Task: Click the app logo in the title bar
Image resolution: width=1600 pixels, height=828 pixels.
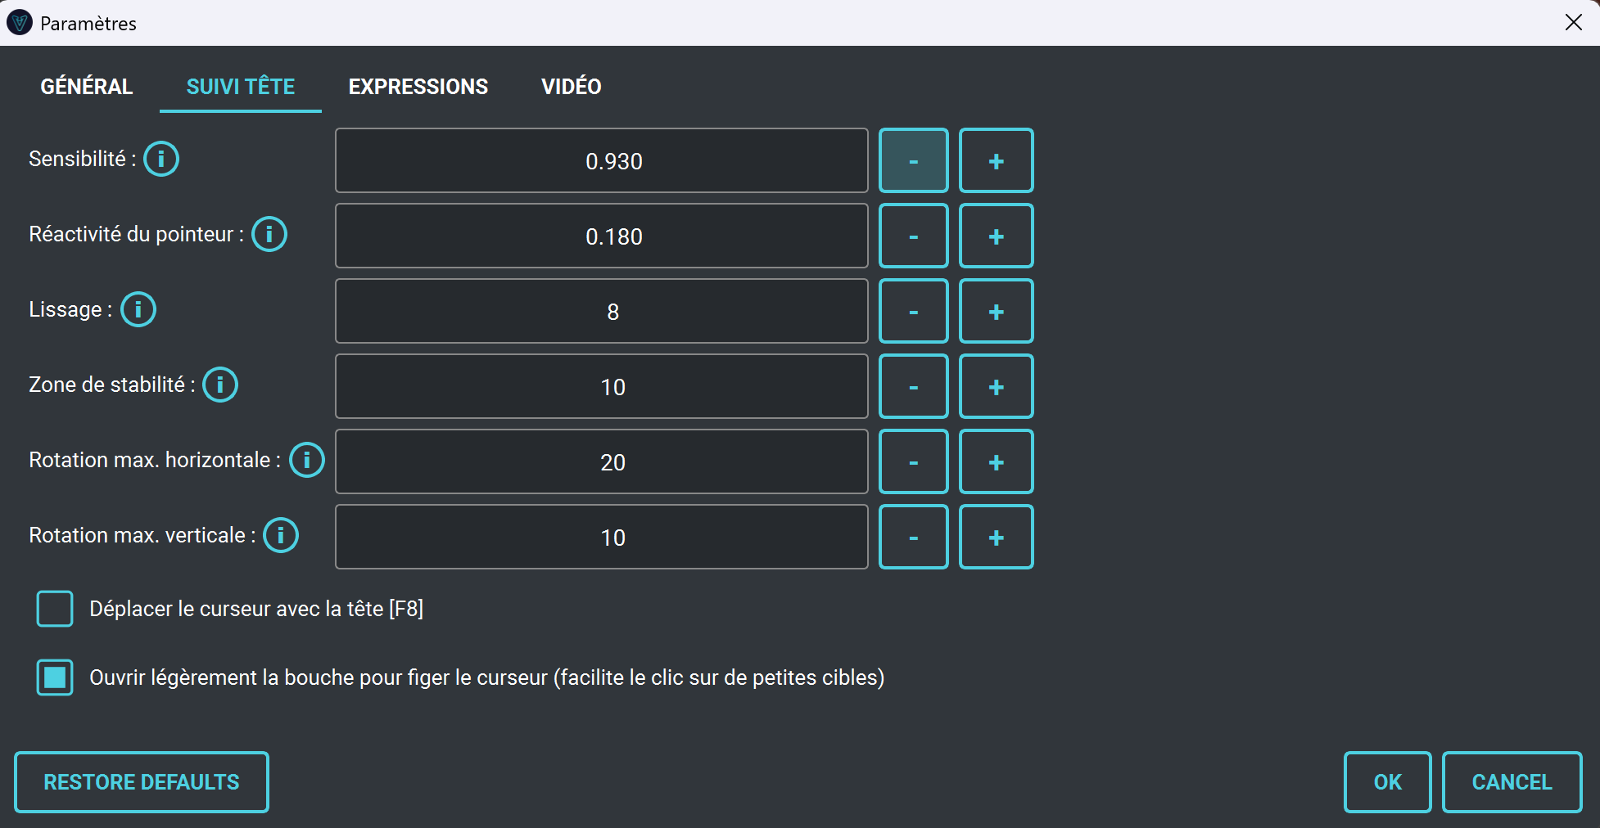Action: [20, 22]
